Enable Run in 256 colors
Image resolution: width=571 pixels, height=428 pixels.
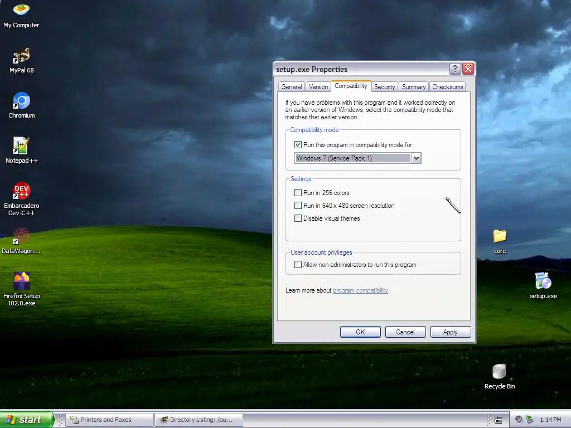[x=298, y=192]
